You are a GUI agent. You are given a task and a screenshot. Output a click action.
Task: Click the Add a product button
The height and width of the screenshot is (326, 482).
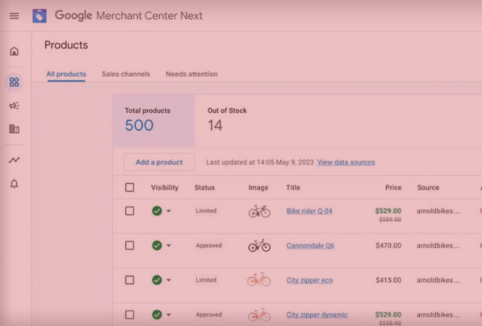159,162
